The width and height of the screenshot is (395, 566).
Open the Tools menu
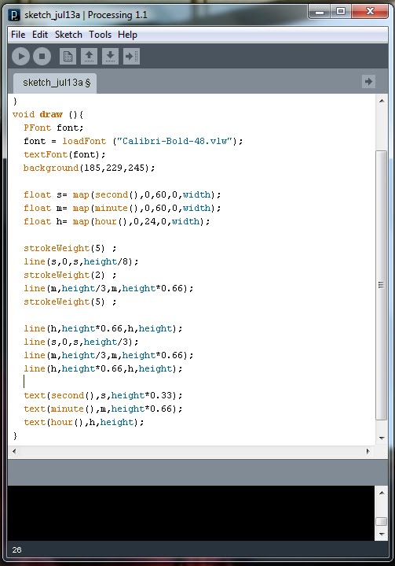[x=100, y=35]
